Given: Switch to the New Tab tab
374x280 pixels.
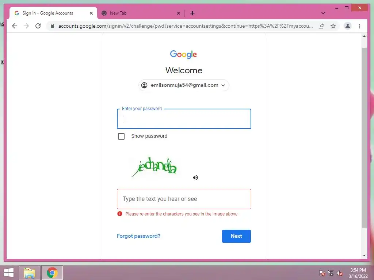Looking at the screenshot, I should tap(141, 13).
